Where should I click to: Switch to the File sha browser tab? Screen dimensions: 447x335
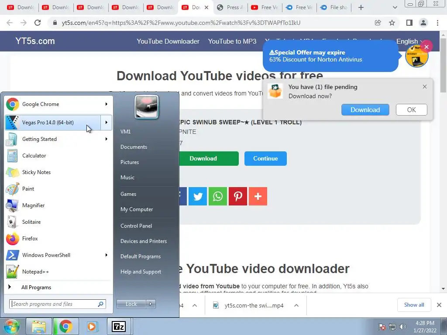point(334,7)
